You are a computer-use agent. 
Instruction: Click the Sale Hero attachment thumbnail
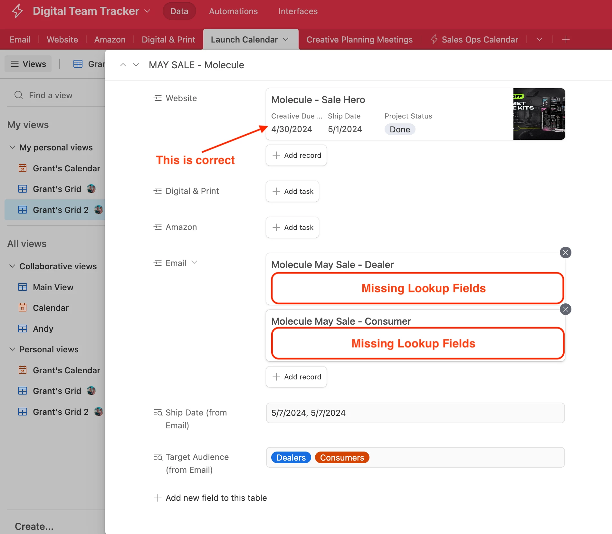tap(539, 114)
